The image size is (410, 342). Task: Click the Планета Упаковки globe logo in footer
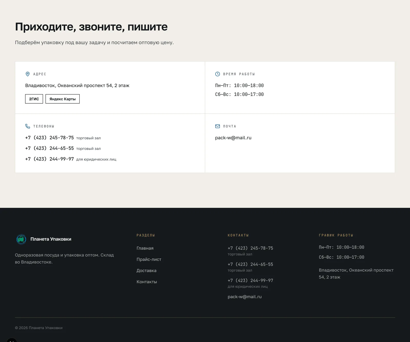21,239
